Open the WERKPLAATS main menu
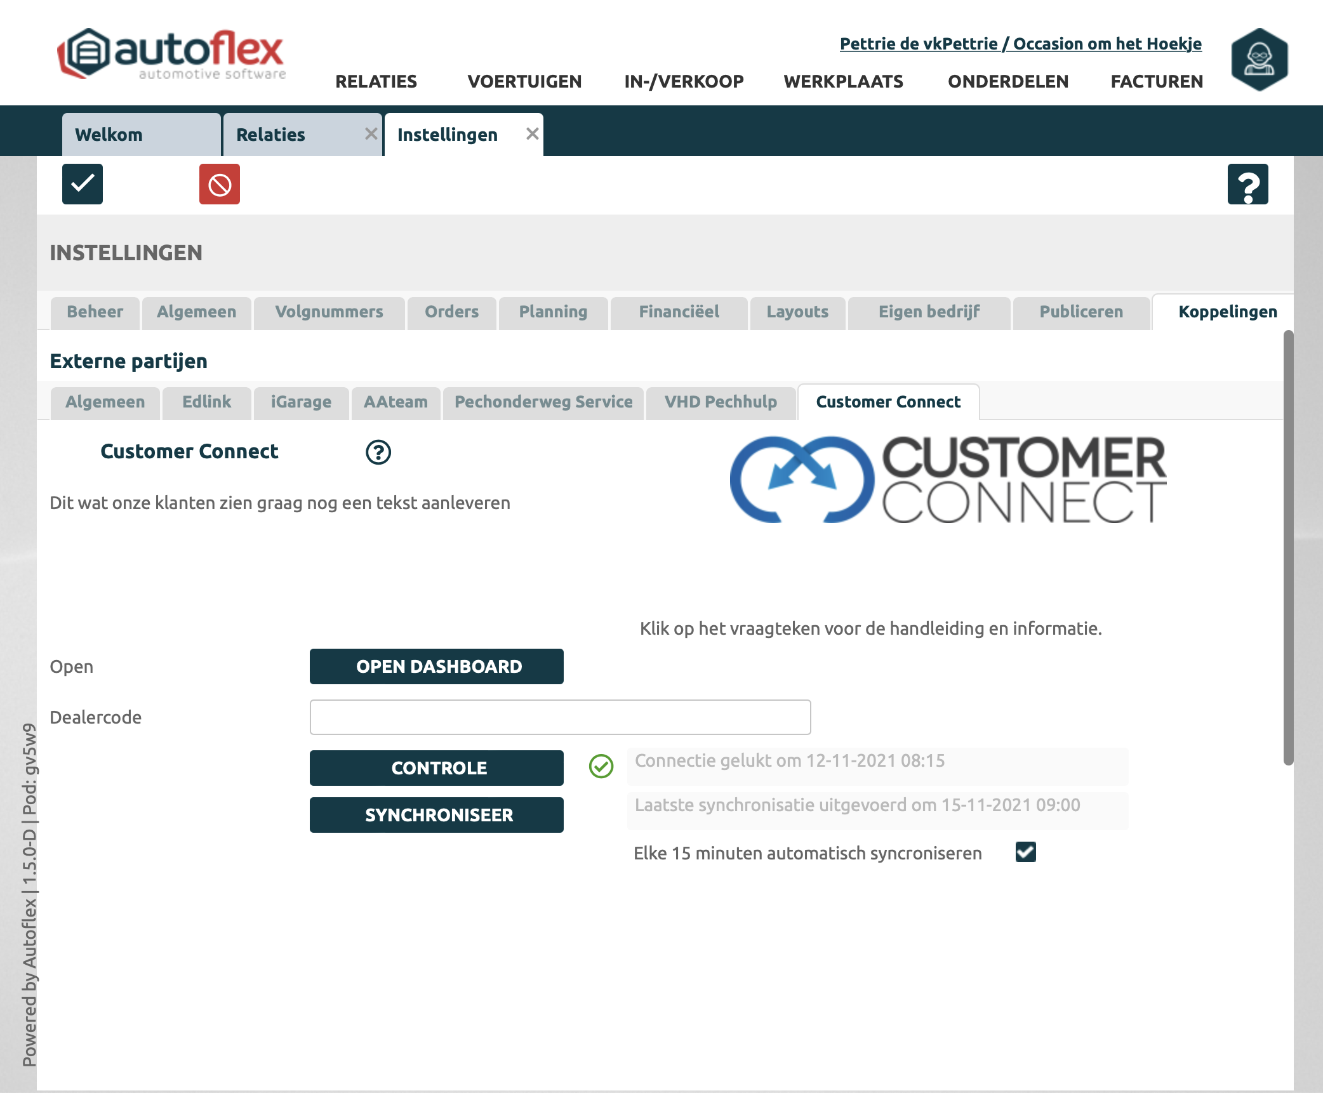 (x=843, y=81)
